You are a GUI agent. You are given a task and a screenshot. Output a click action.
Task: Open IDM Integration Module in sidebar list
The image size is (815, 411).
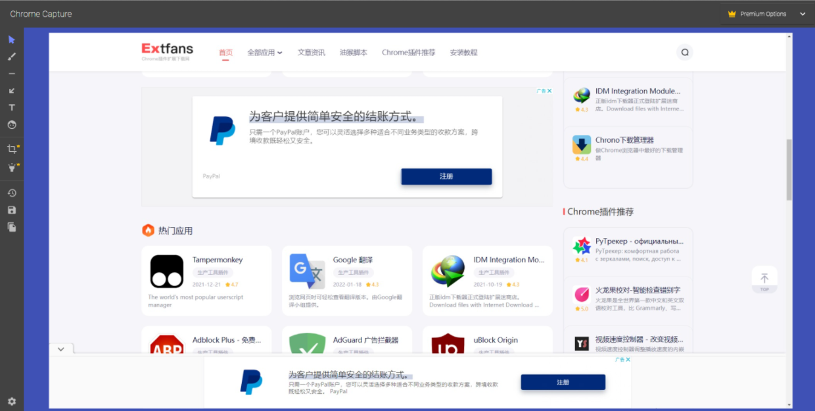click(638, 91)
